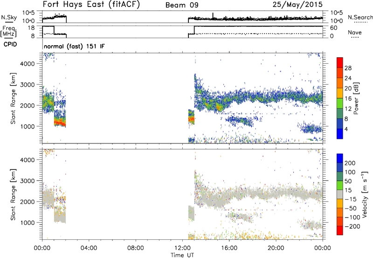
Task: Click the "4000" tick on the power panel
Action: coord(28,64)
